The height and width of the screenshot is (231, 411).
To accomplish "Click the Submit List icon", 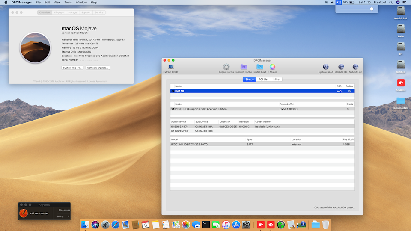I will 355,67.
